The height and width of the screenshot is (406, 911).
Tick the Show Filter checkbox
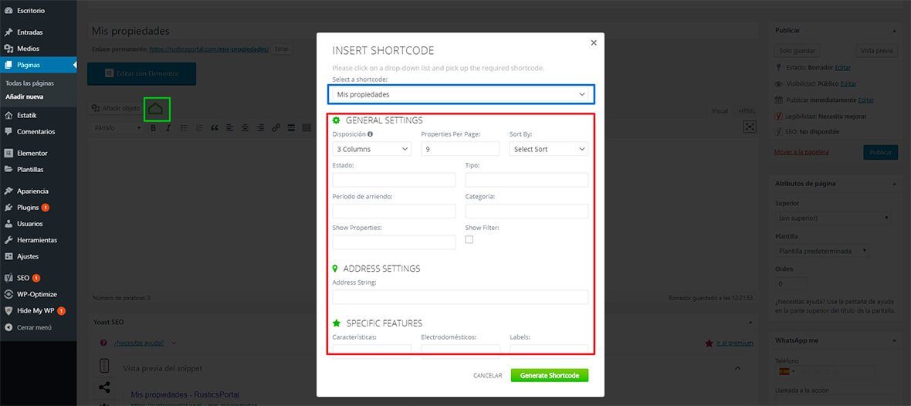click(469, 239)
